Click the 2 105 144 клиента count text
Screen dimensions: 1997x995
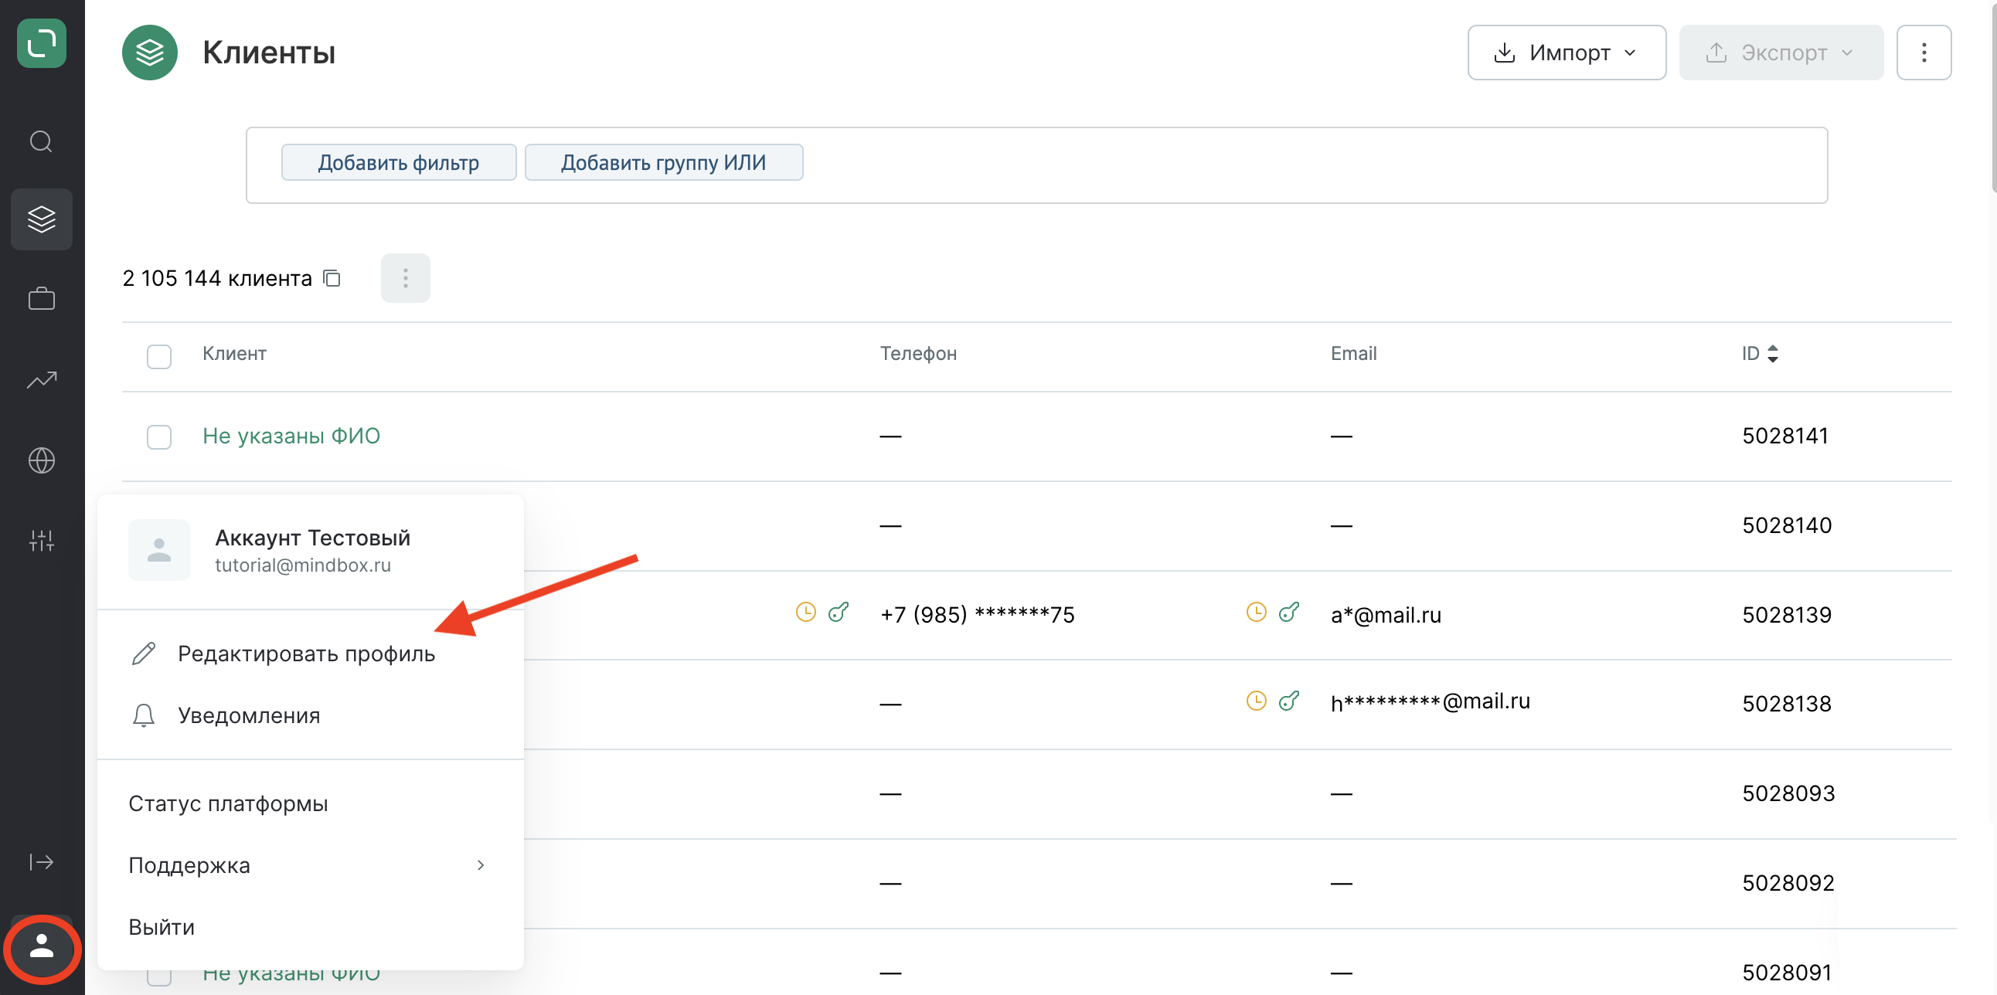(217, 278)
